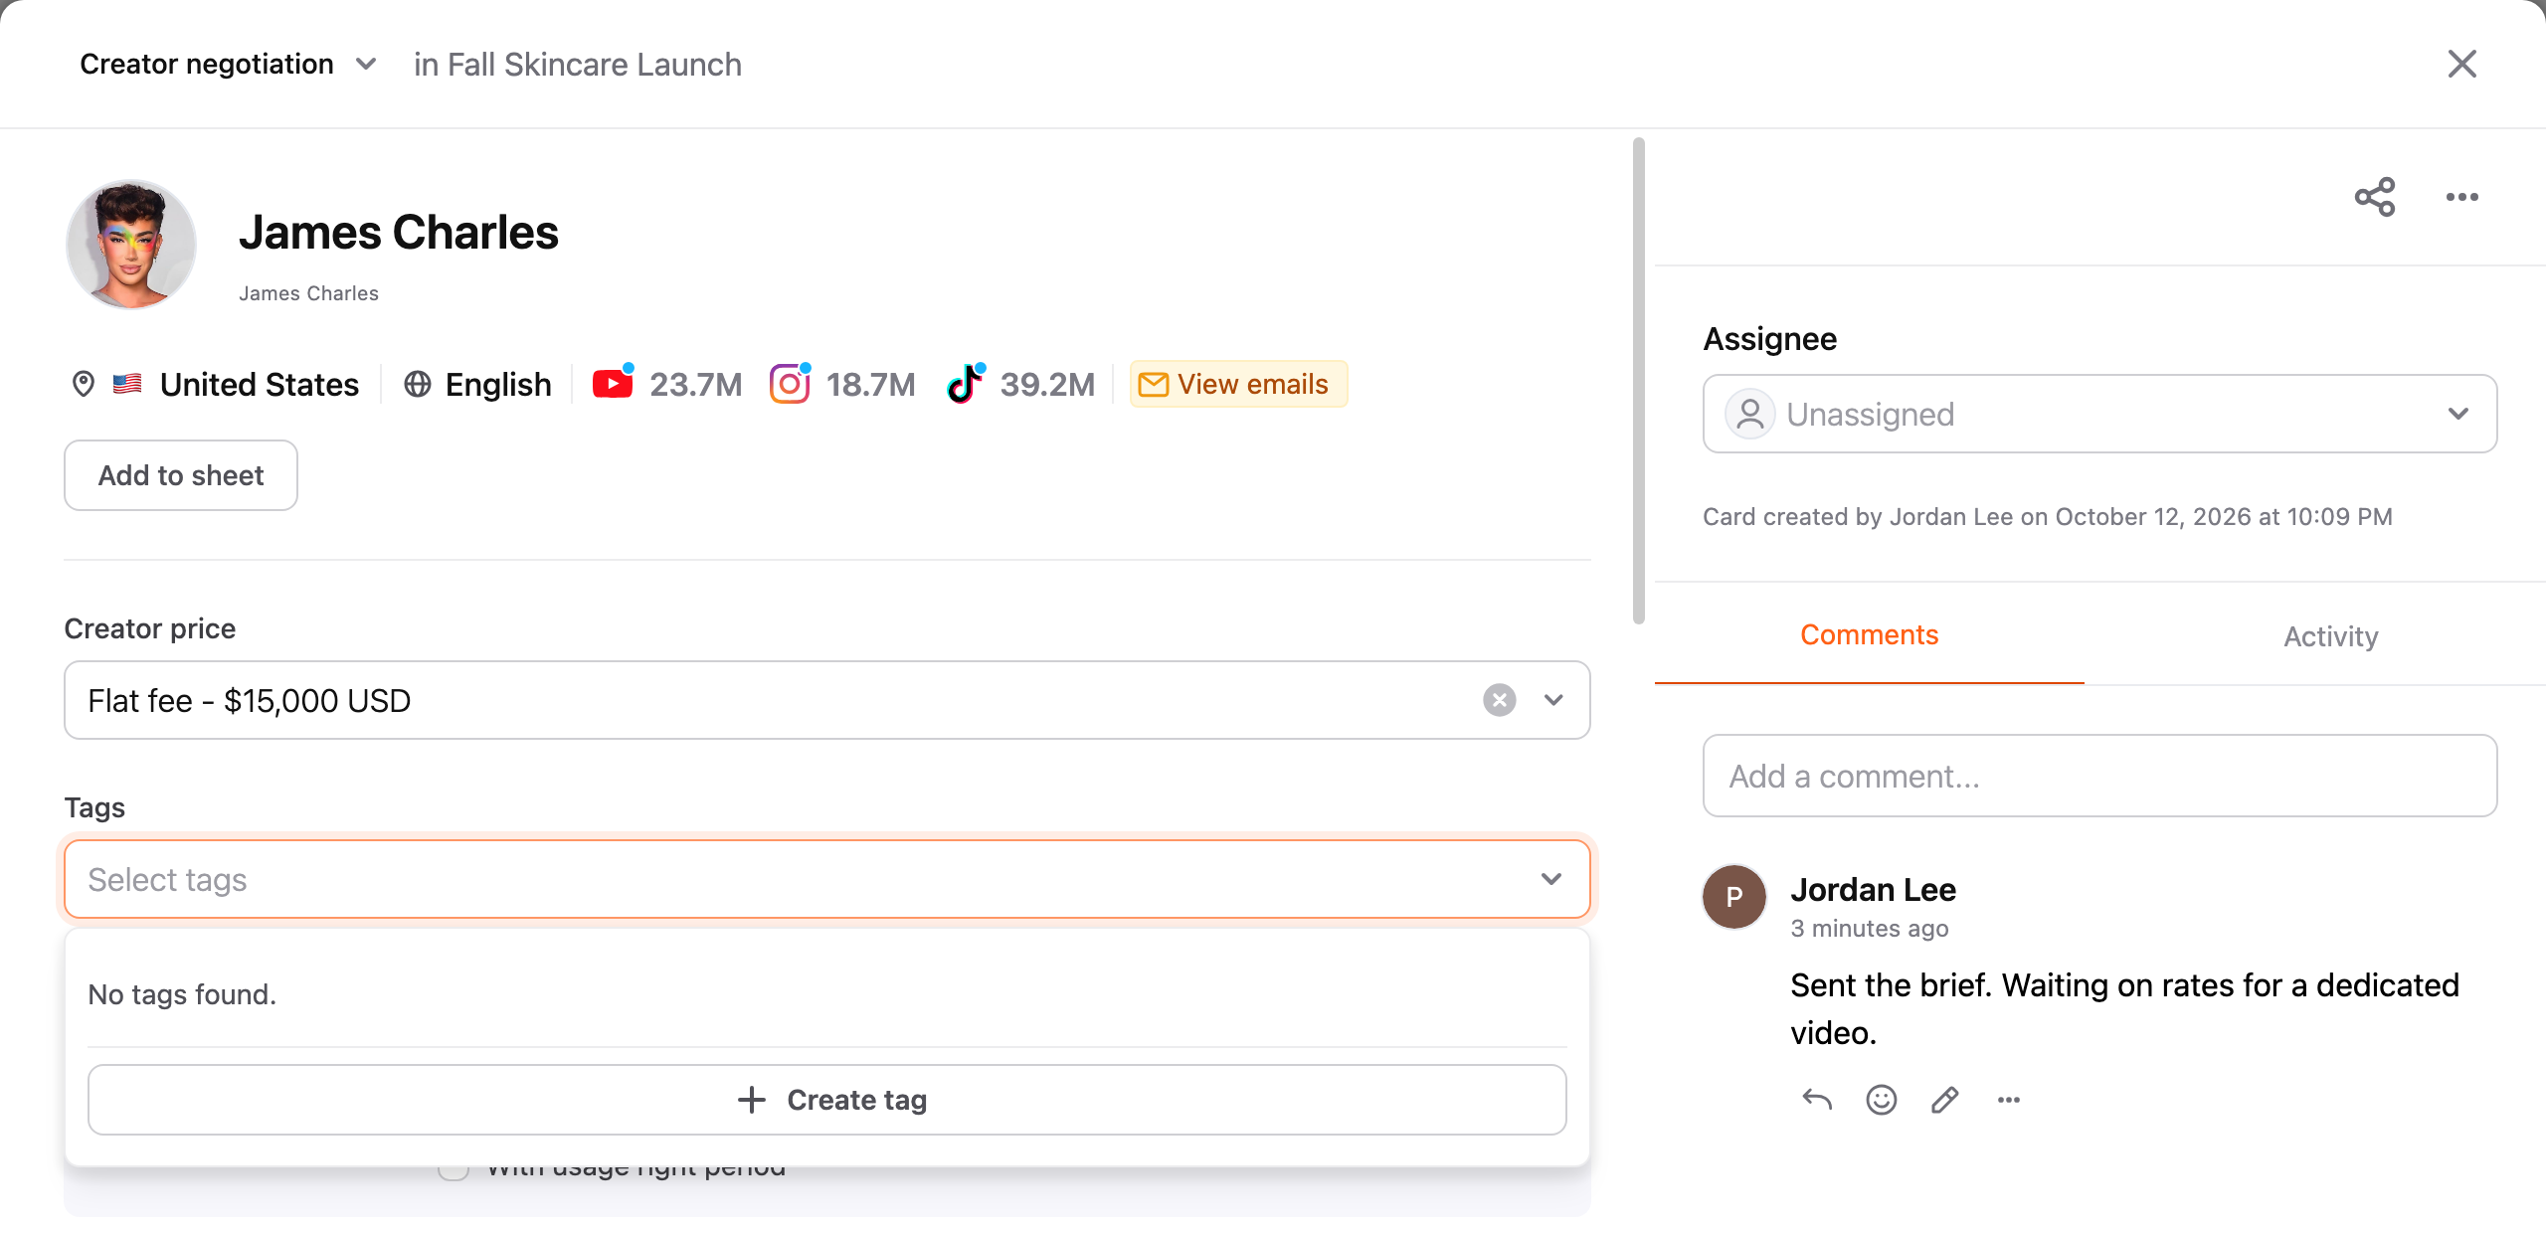The height and width of the screenshot is (1233, 2546).
Task: Clear the Creator price value
Action: tap(1500, 700)
